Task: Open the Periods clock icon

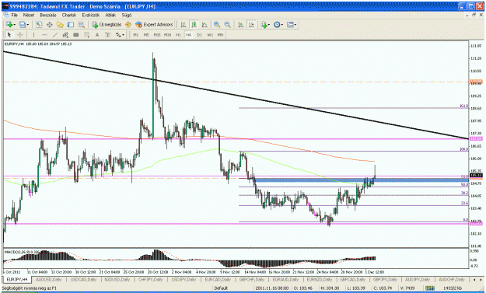Action: (x=277, y=24)
